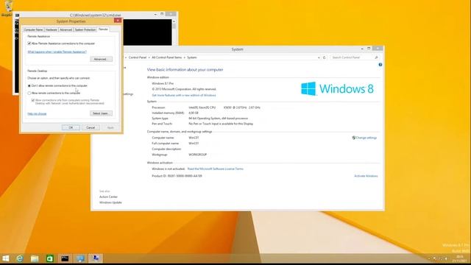Click the 4.00 GB installed memory value

tap(194, 113)
